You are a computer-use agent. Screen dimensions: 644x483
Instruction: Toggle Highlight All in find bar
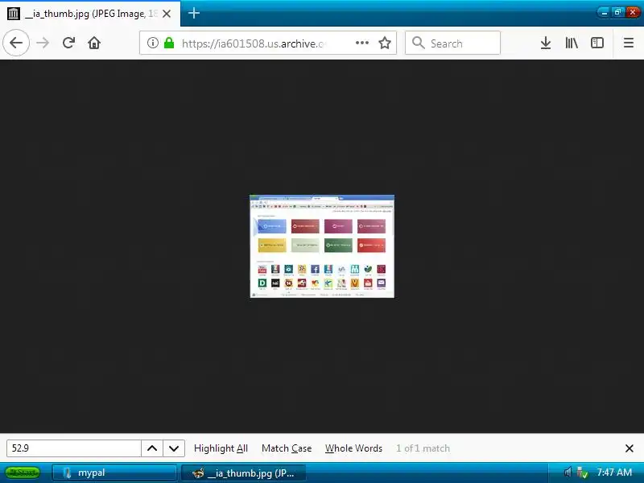(x=221, y=448)
